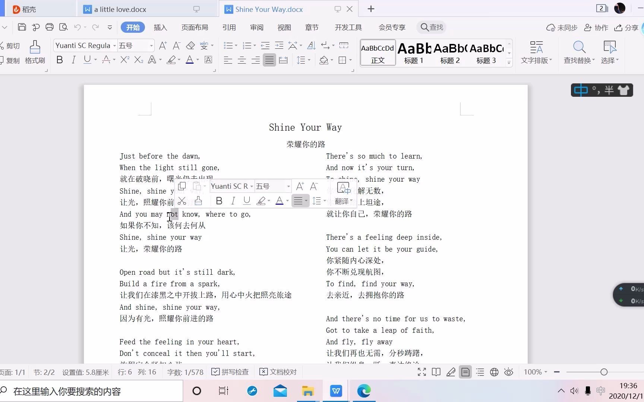
Task: Toggle justify alignment in ribbon
Action: [x=269, y=60]
